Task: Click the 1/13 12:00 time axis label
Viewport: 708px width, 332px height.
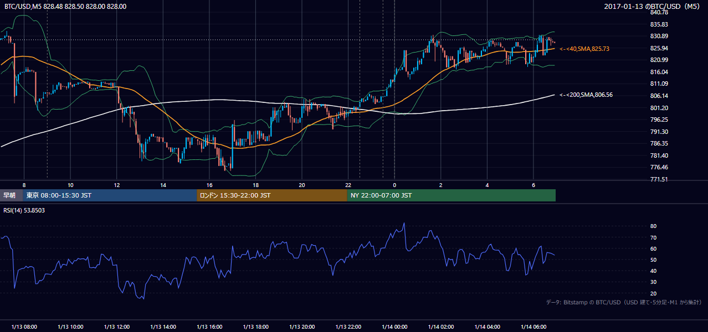Action: click(116, 327)
